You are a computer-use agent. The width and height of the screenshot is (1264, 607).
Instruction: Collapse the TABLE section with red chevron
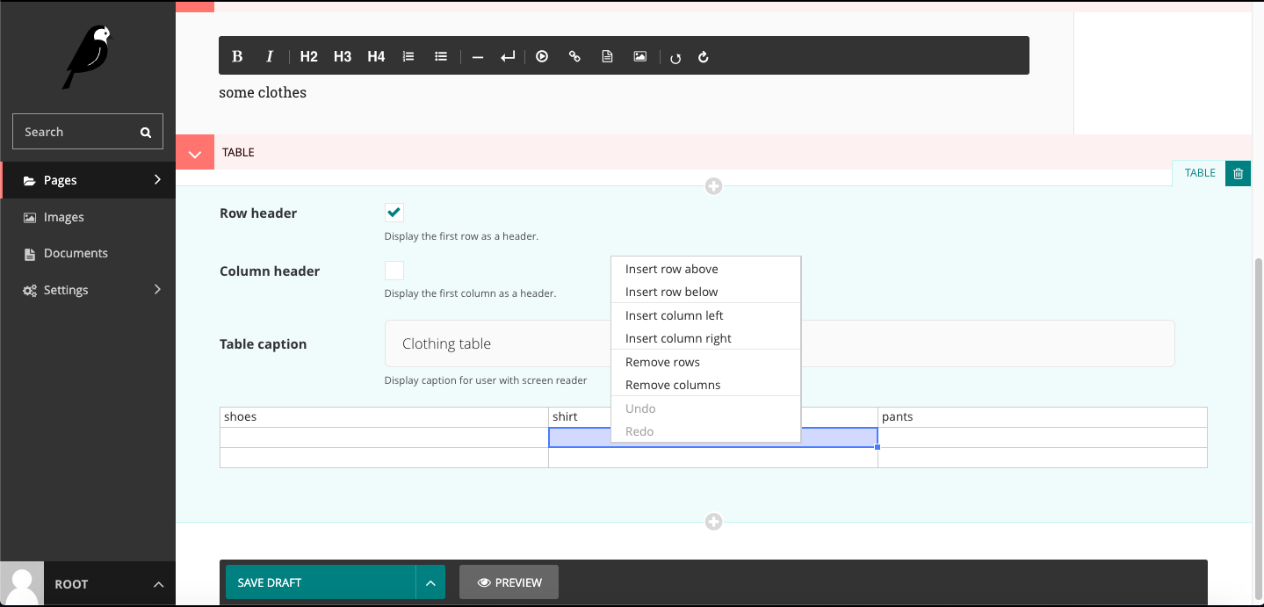tap(195, 152)
